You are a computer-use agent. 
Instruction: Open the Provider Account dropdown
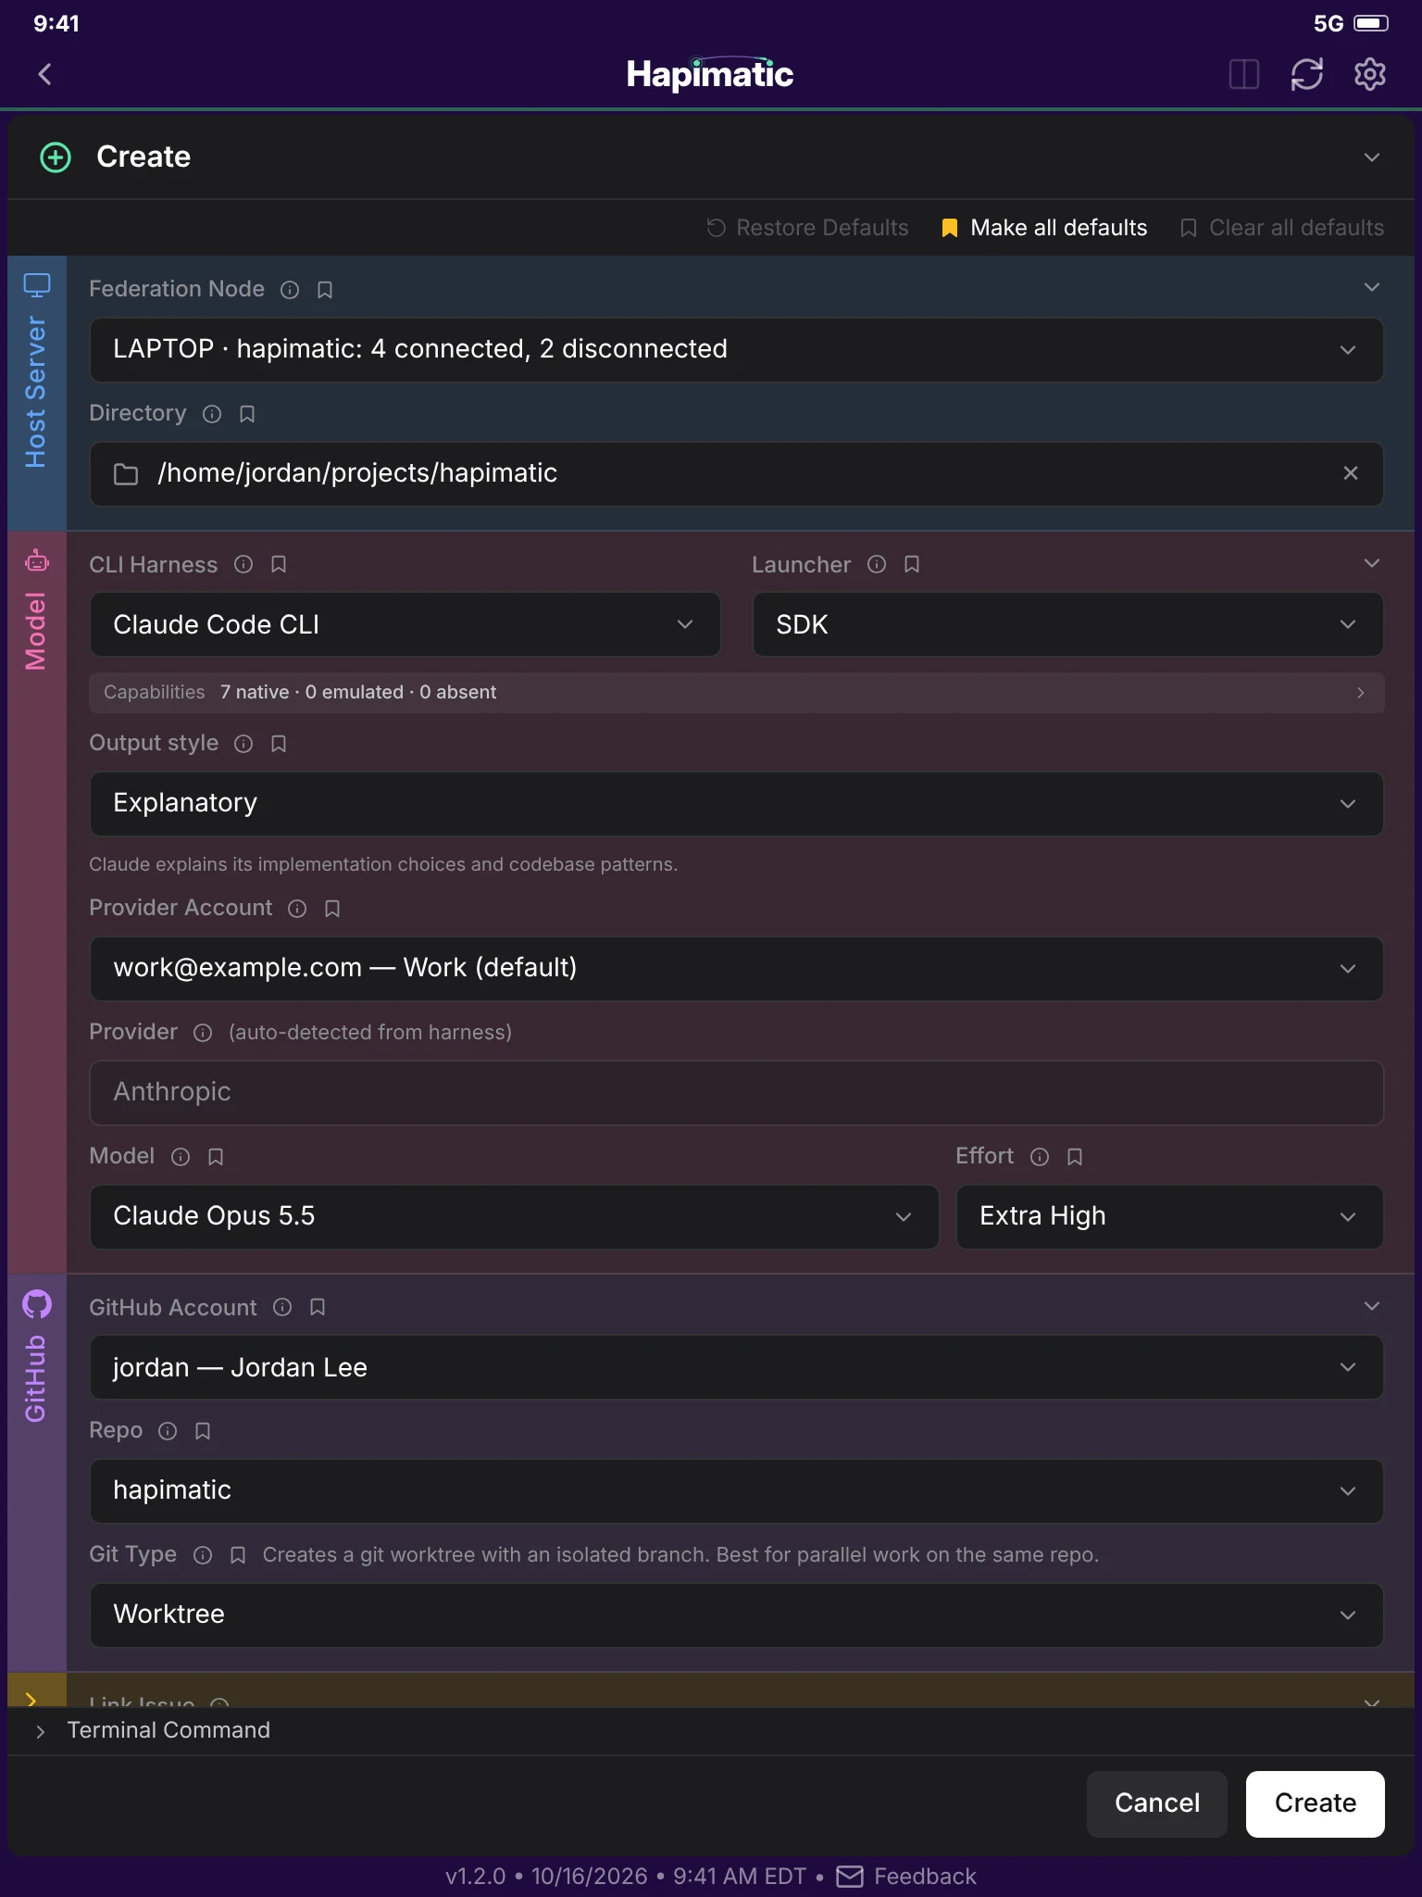[x=736, y=969]
